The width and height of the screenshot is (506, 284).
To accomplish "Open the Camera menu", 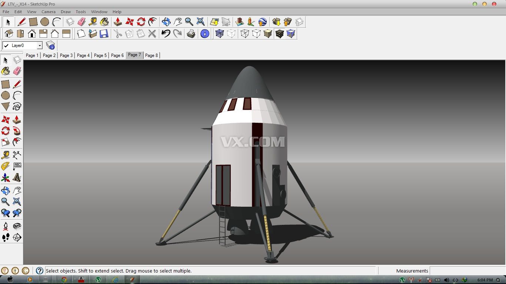I will point(49,12).
